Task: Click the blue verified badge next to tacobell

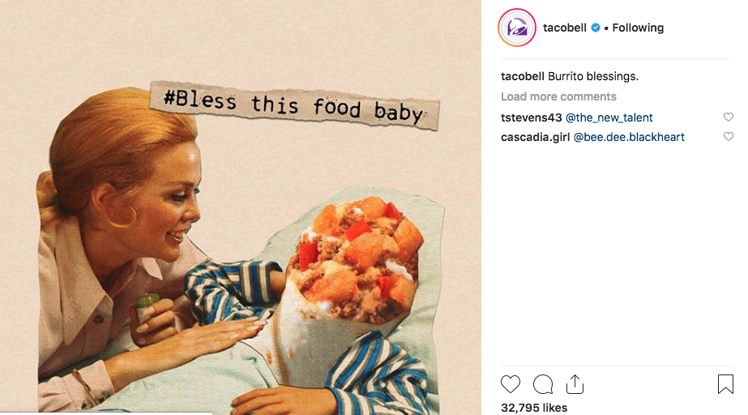Action: coord(596,28)
